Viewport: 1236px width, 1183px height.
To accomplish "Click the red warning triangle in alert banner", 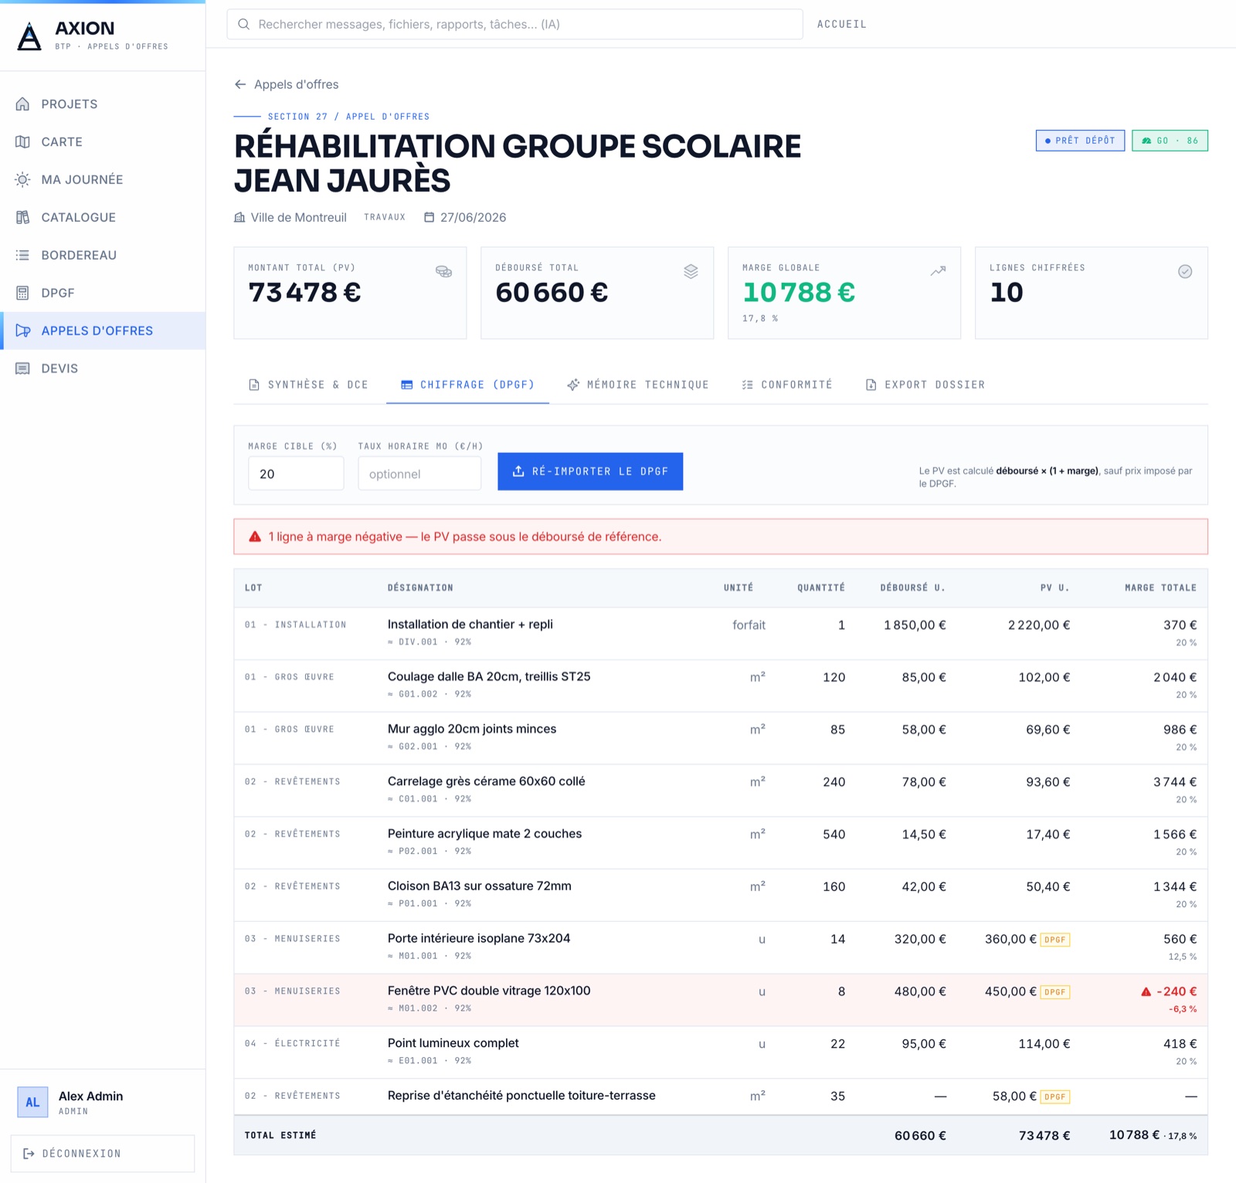I will [x=255, y=536].
